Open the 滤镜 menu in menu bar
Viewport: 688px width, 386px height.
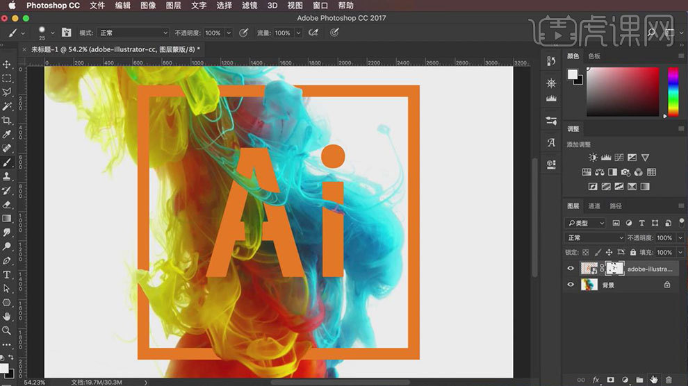[x=250, y=6]
